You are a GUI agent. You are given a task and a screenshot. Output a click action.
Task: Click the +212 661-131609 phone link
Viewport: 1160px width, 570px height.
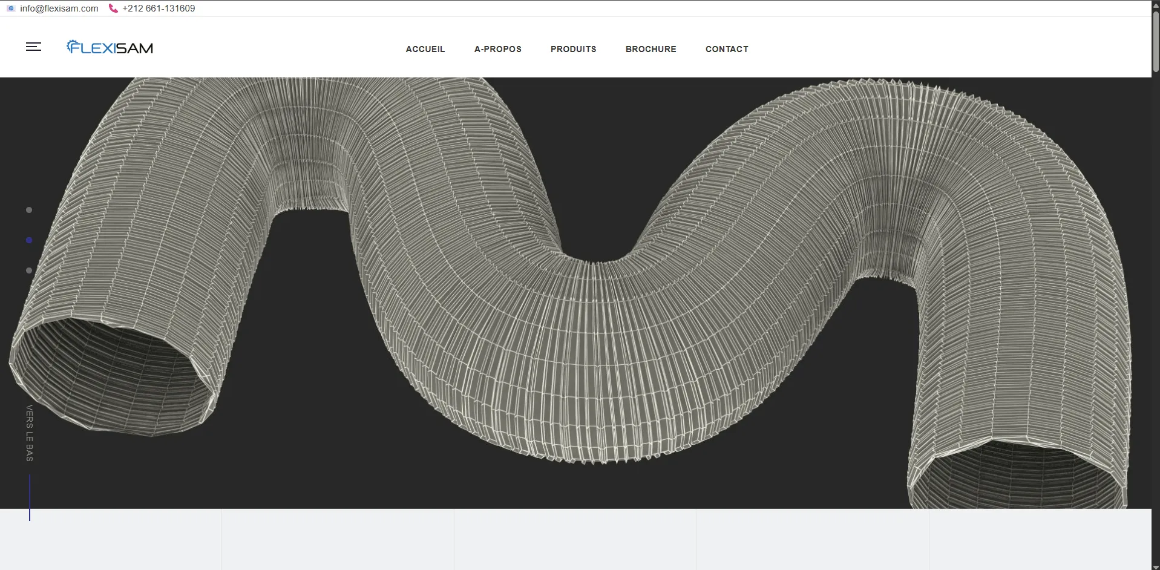(x=158, y=8)
